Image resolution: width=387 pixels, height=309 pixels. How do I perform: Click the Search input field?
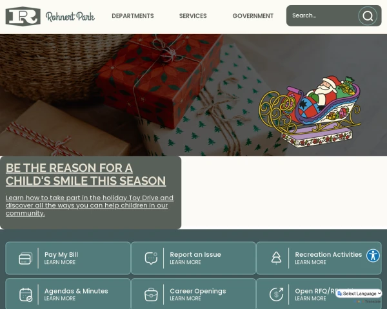(322, 15)
